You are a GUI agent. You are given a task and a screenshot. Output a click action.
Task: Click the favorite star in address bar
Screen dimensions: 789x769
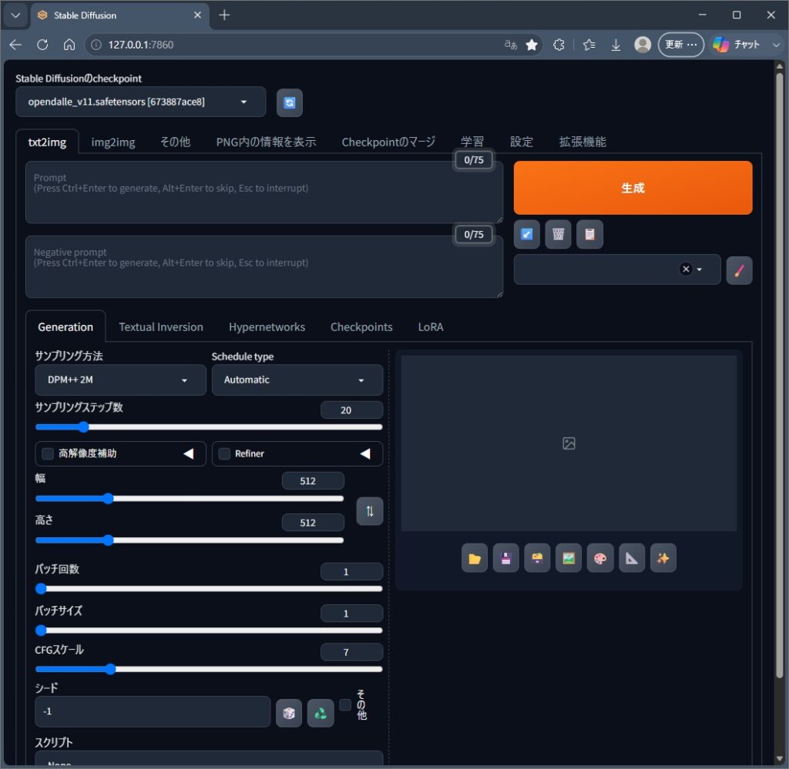click(x=532, y=45)
